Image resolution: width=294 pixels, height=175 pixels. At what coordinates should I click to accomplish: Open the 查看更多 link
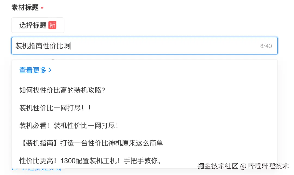[33, 70]
